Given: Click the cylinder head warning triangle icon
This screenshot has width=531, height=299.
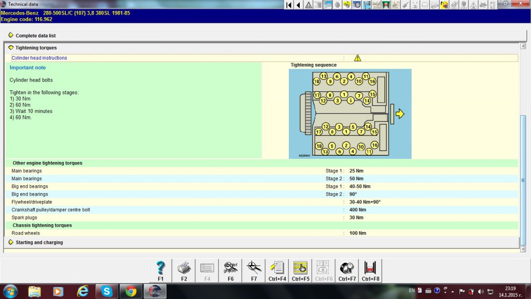Looking at the screenshot, I should coord(357,58).
